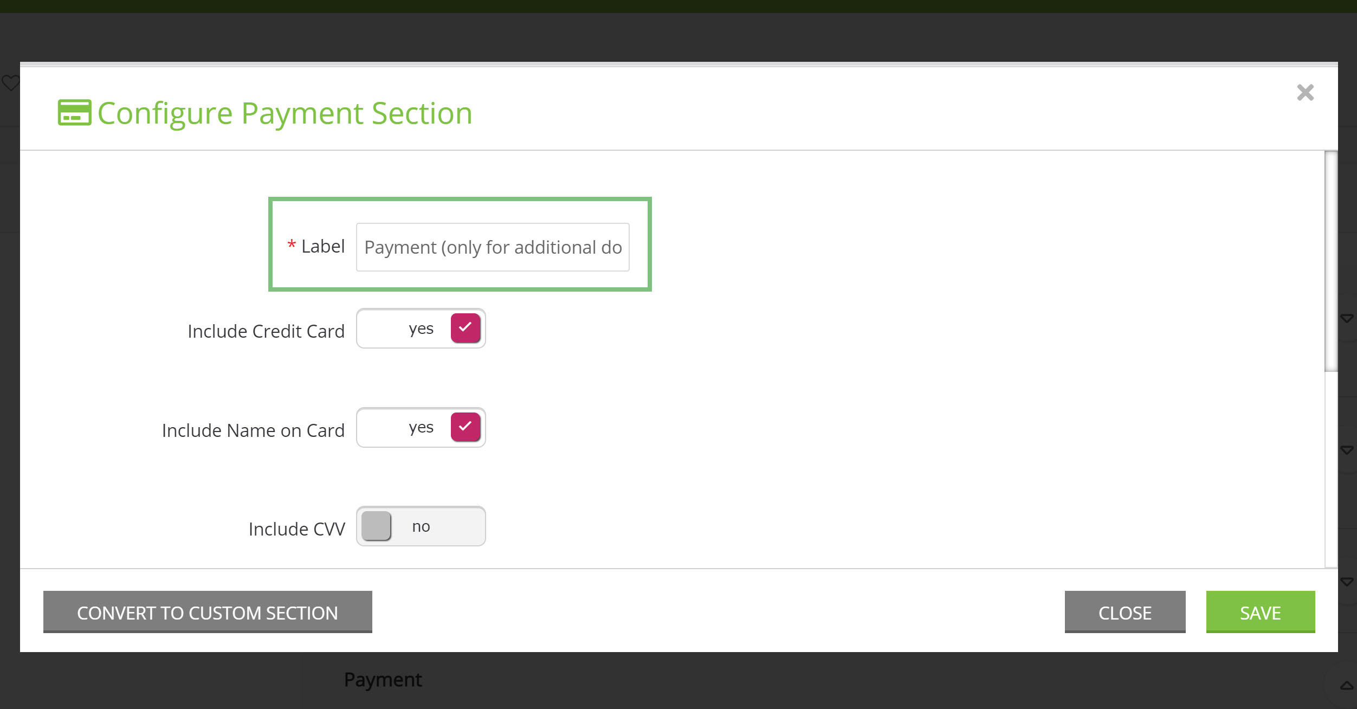This screenshot has width=1357, height=709.
Task: Click the dialog's vertical scrollbar thumb
Action: click(1331, 262)
